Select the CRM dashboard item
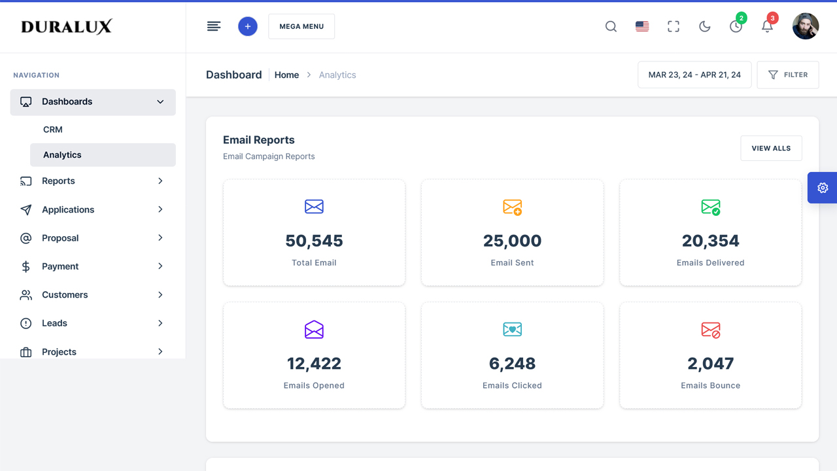This screenshot has height=471, width=837. 52,129
